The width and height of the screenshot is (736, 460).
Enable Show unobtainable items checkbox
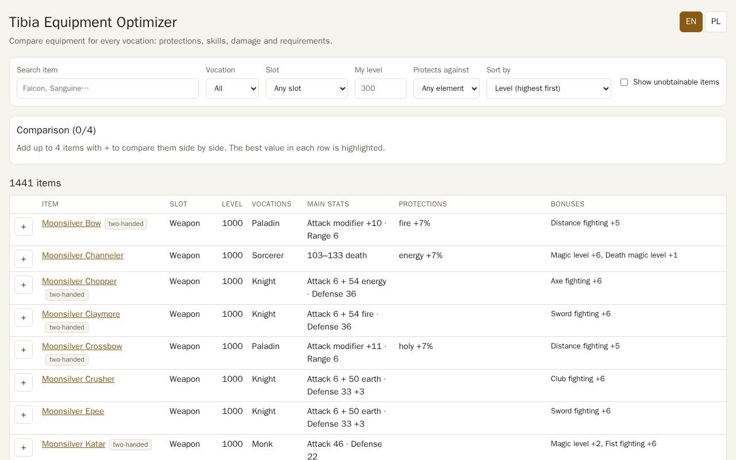tap(624, 82)
